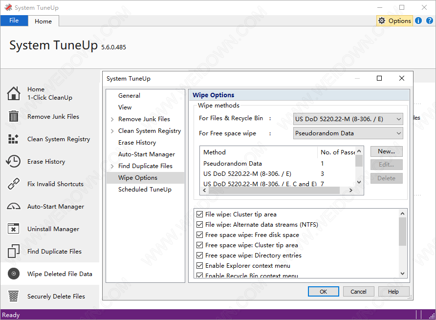Click the System TuneUp app icon in title bar

(8, 7)
